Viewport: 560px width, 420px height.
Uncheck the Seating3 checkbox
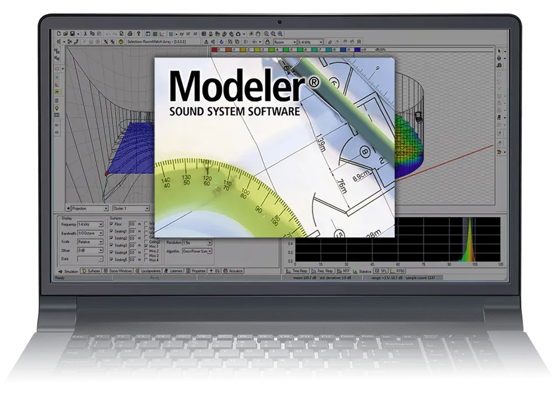(111, 245)
